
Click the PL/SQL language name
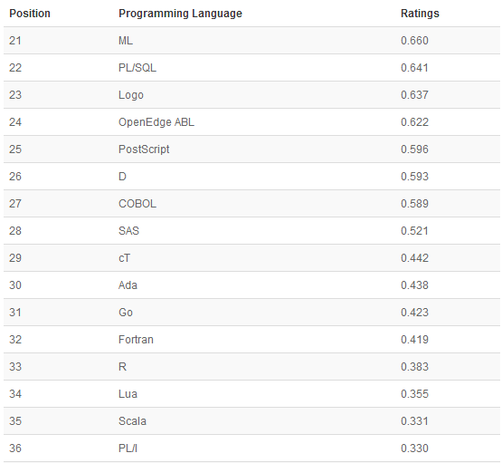pos(137,68)
